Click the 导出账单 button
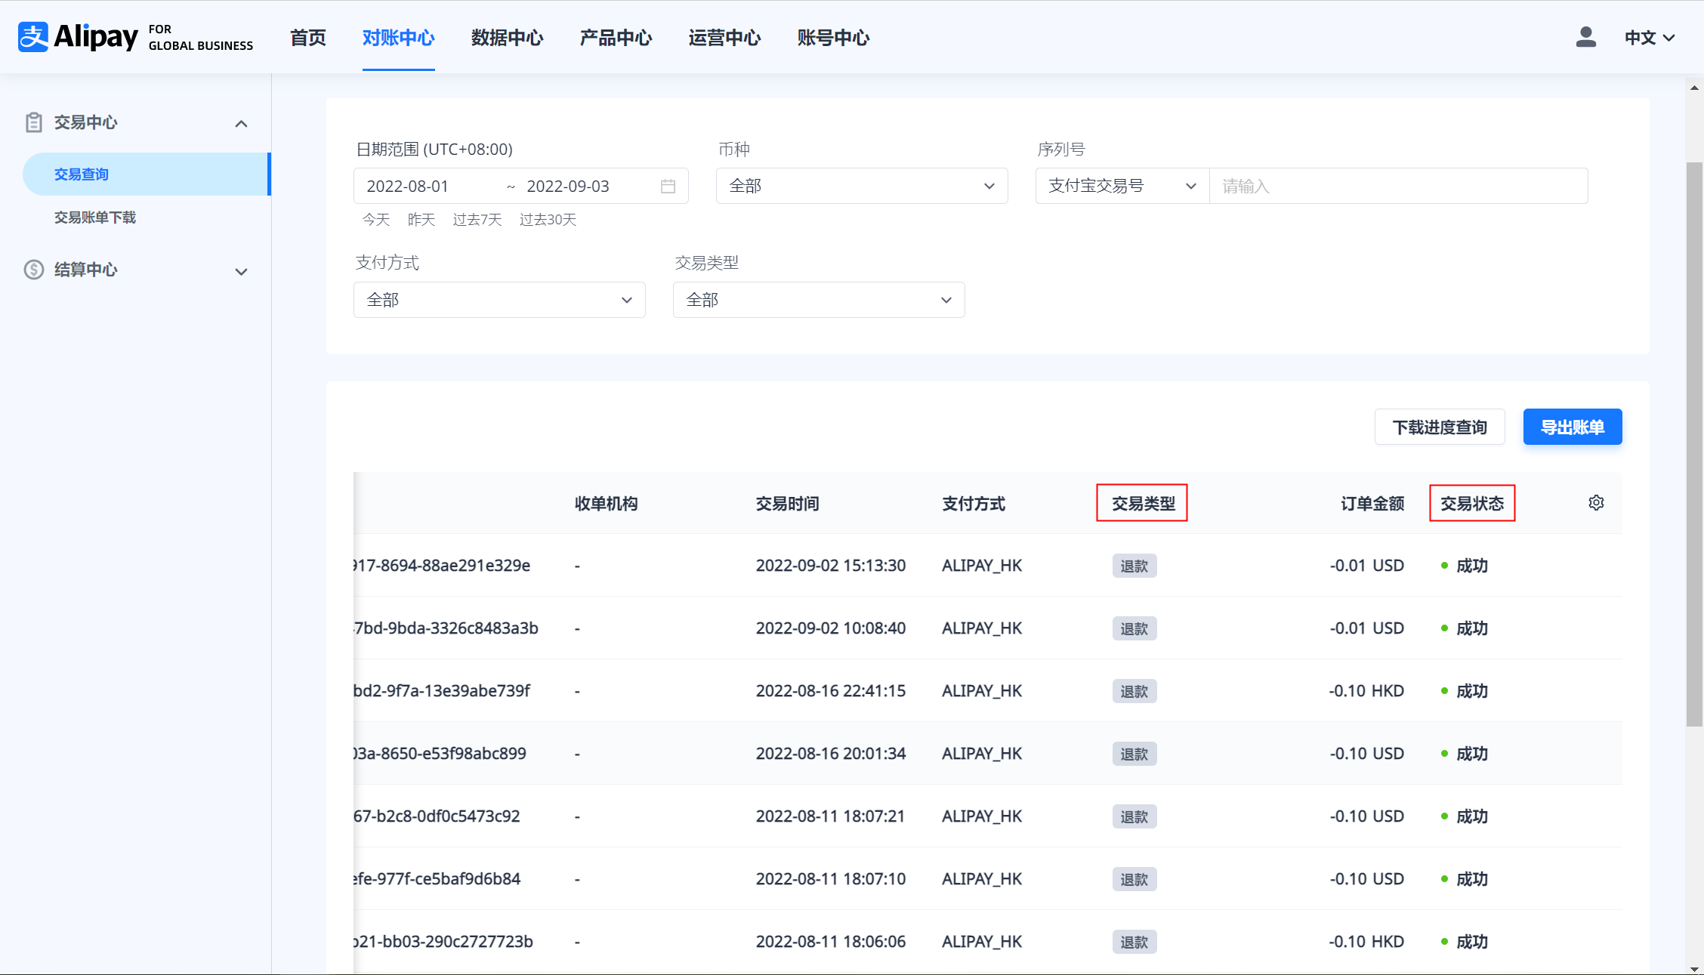This screenshot has width=1704, height=975. click(1572, 427)
